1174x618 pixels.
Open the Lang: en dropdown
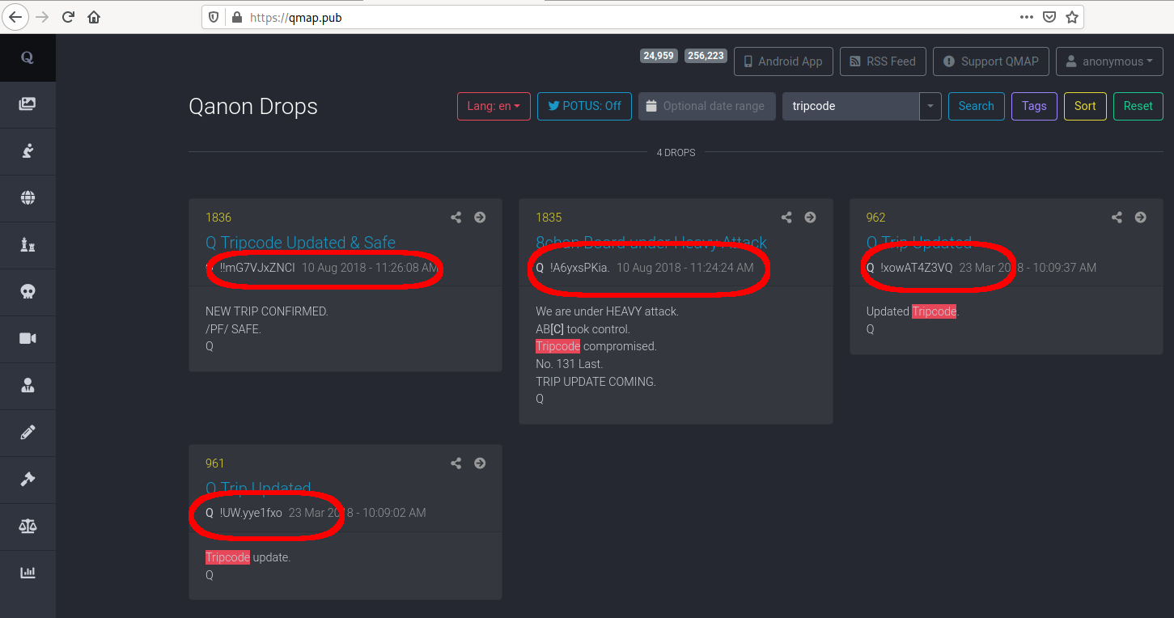(494, 106)
